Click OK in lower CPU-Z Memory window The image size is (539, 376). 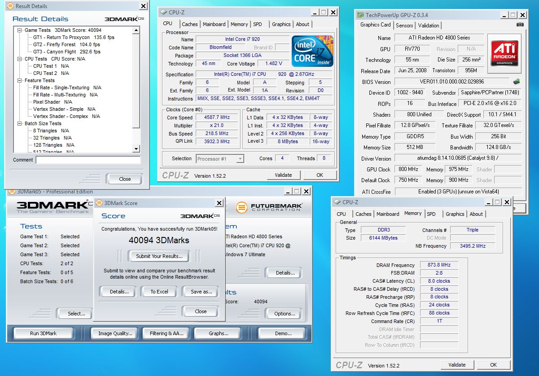coord(493,365)
